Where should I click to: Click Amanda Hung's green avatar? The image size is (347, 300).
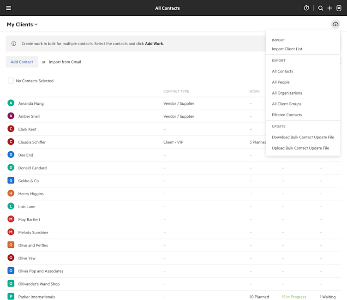click(x=11, y=103)
